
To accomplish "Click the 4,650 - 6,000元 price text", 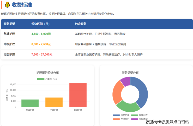I will point(41,34).
